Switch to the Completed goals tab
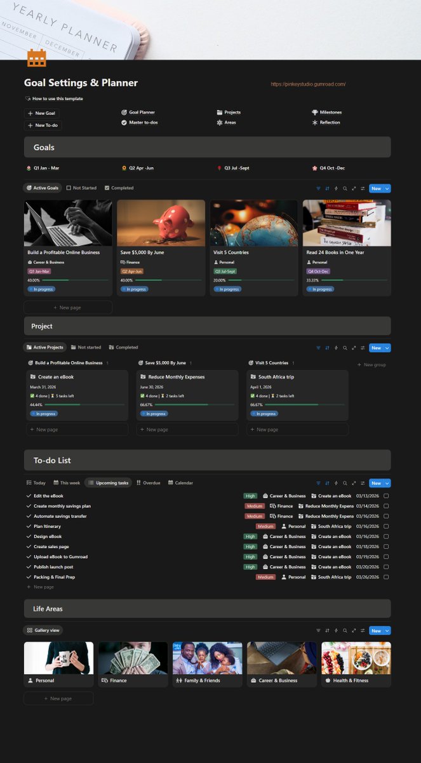Viewport: 421px width, 763px height. (x=119, y=188)
